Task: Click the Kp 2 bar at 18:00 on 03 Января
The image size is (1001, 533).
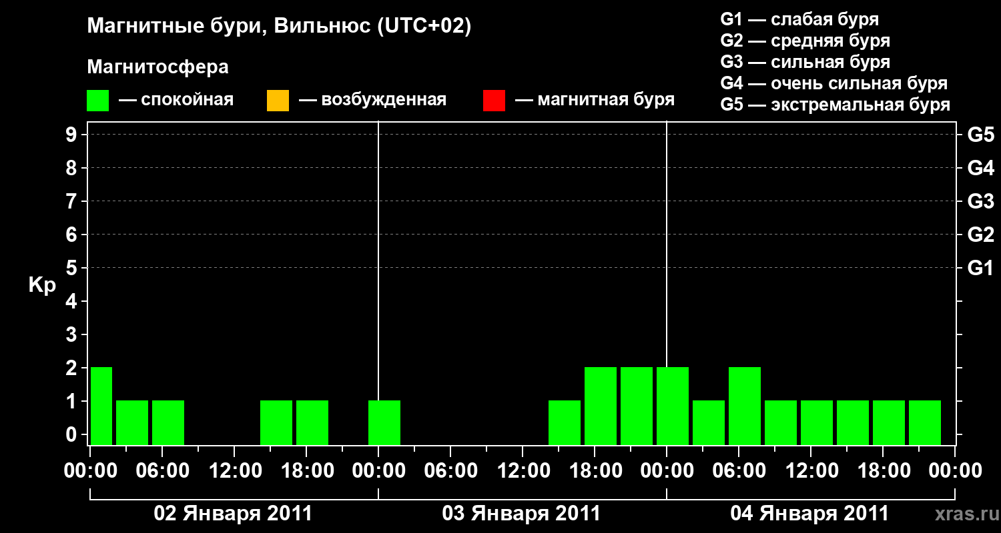Action: (x=601, y=406)
